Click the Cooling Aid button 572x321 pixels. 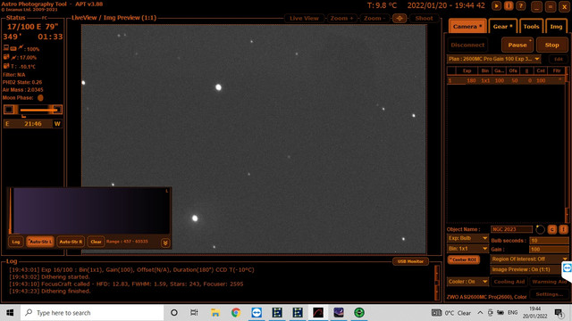coord(509,282)
